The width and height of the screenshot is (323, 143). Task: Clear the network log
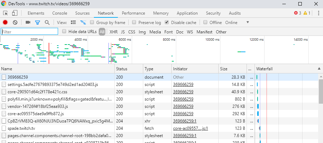point(15,23)
